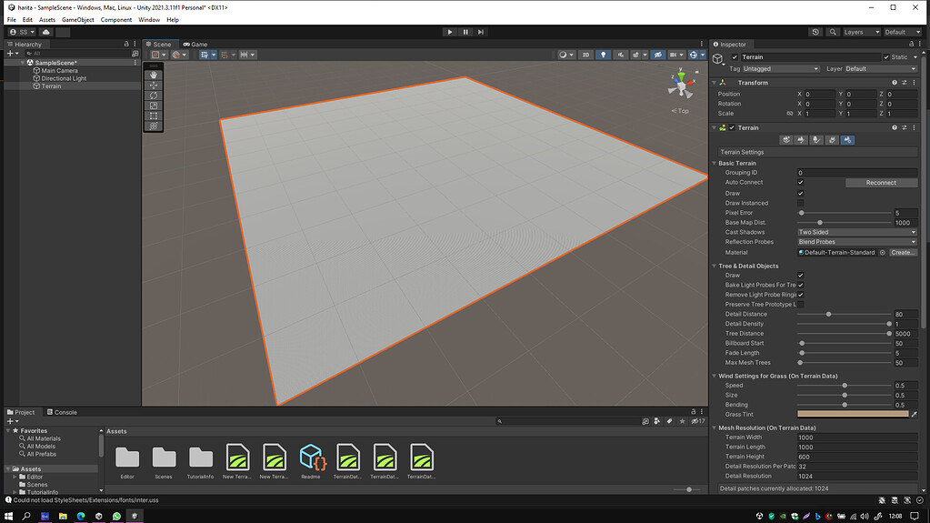This screenshot has height=523, width=930.
Task: Toggle constrained scale link icon
Action: point(789,114)
